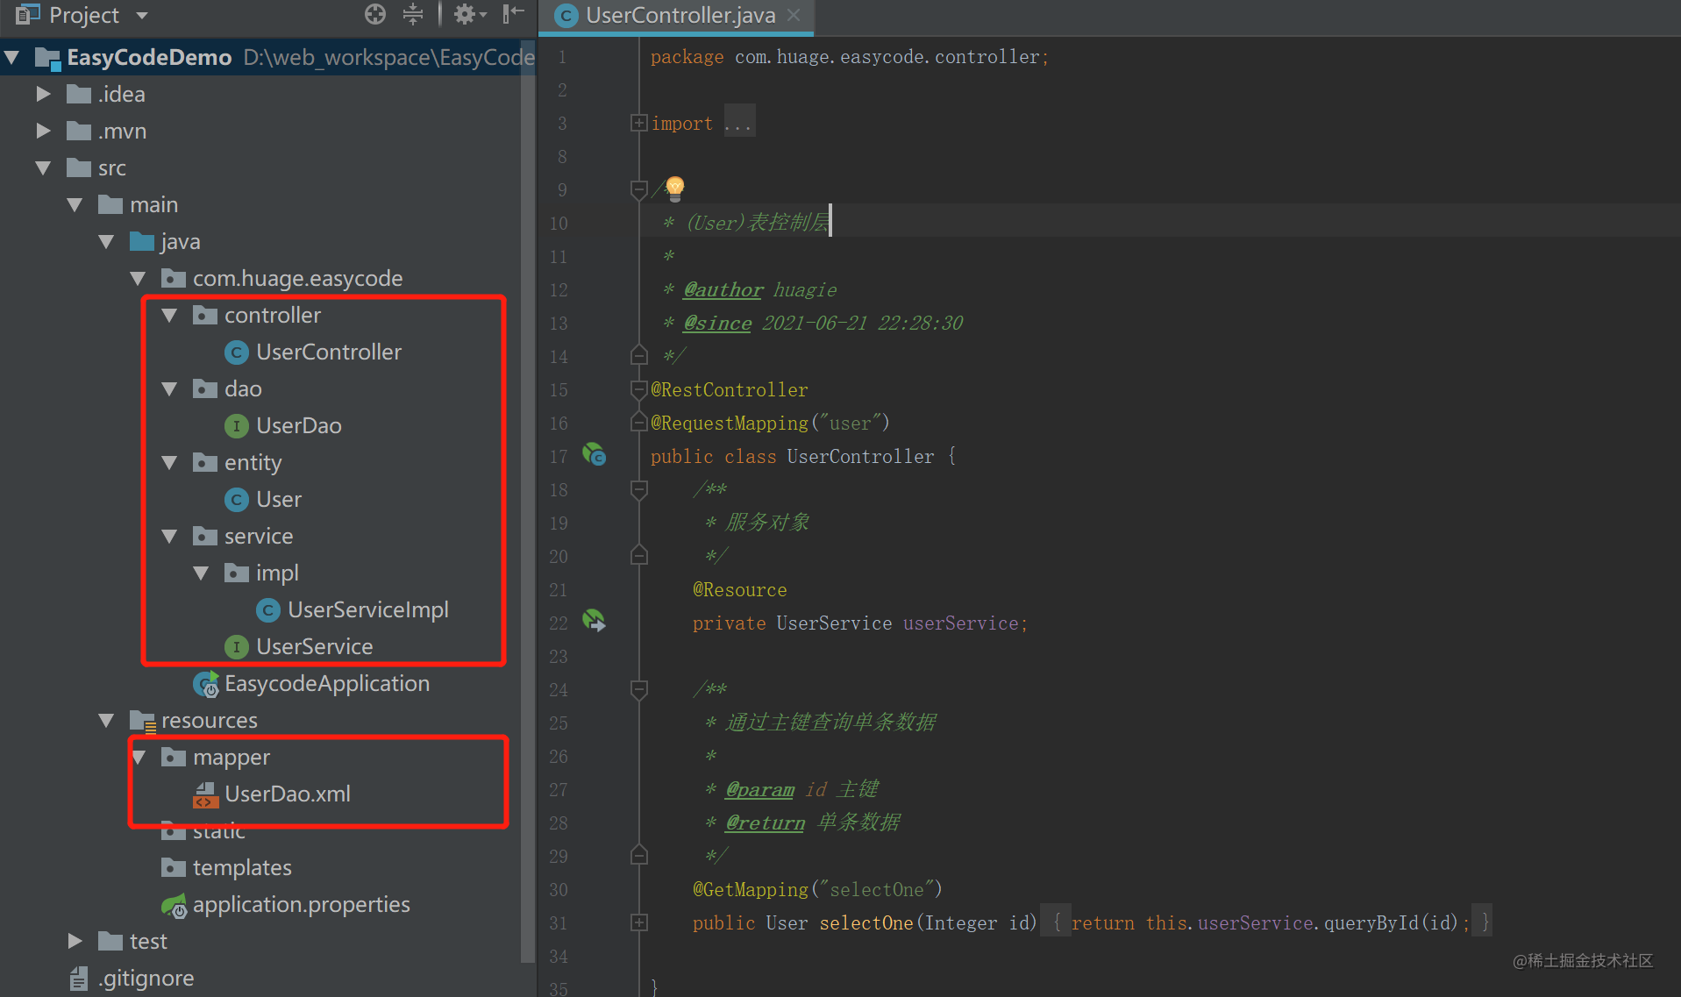Image resolution: width=1681 pixels, height=997 pixels.
Task: Click the EasycodeApplication Spring Boot icon
Action: (206, 684)
